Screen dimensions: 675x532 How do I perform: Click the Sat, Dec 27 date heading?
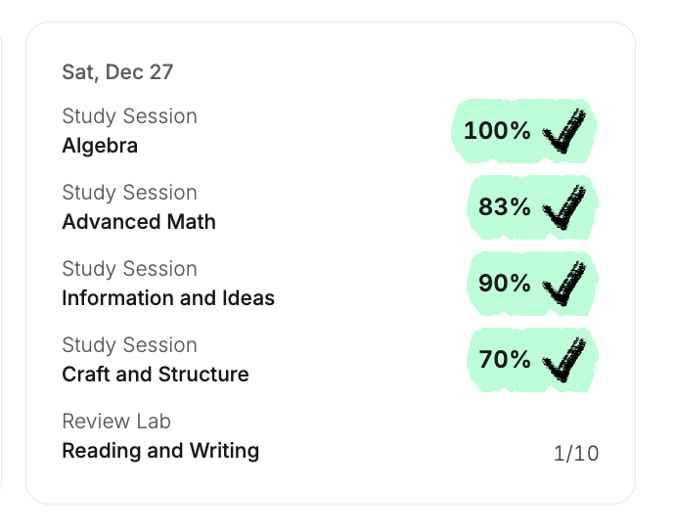pyautogui.click(x=117, y=72)
